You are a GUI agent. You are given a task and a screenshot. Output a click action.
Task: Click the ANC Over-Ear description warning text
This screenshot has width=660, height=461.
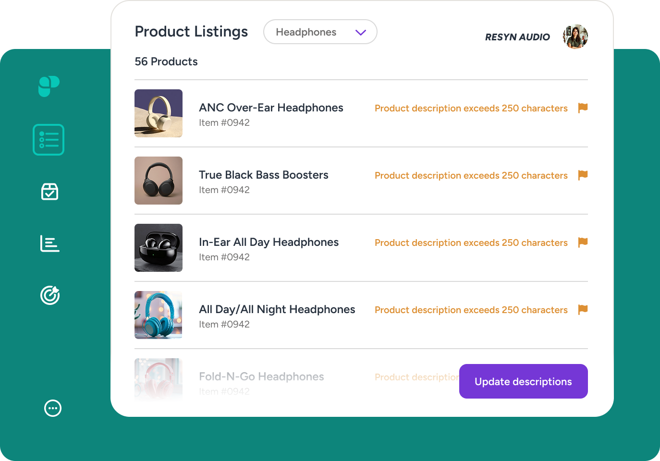pos(471,109)
